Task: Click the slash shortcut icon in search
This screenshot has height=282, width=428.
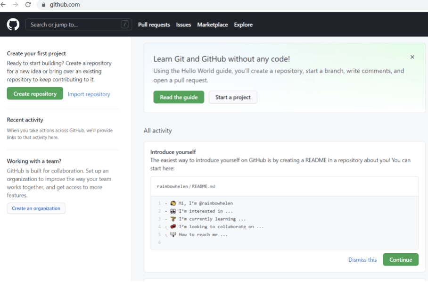Action: click(x=124, y=25)
